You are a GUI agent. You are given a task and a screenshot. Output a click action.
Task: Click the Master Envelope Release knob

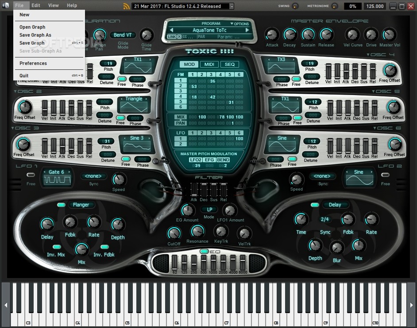coord(326,34)
